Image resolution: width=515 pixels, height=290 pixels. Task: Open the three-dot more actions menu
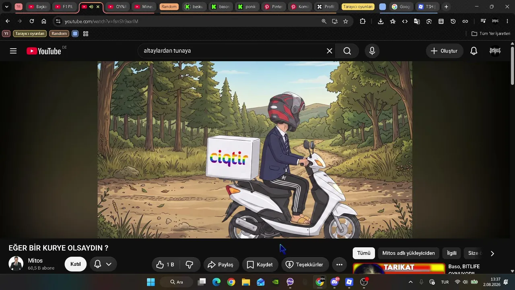339,265
